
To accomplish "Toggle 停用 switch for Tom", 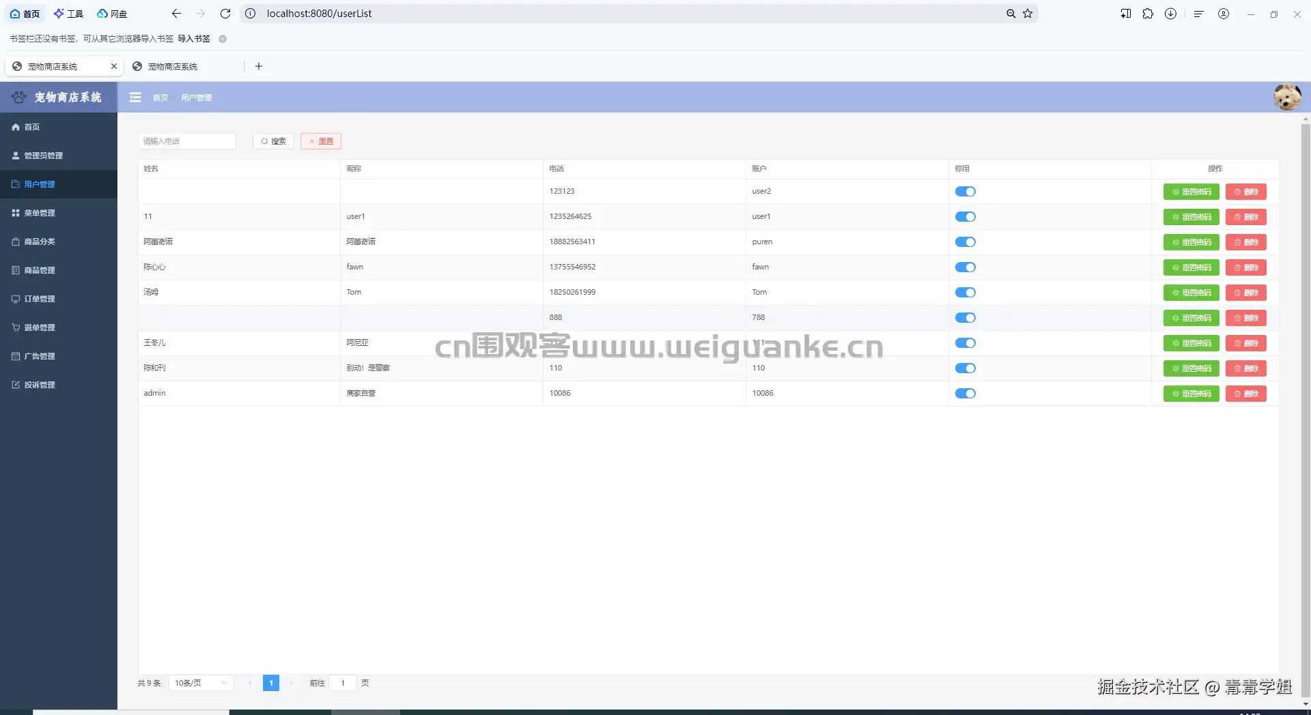I will click(965, 293).
